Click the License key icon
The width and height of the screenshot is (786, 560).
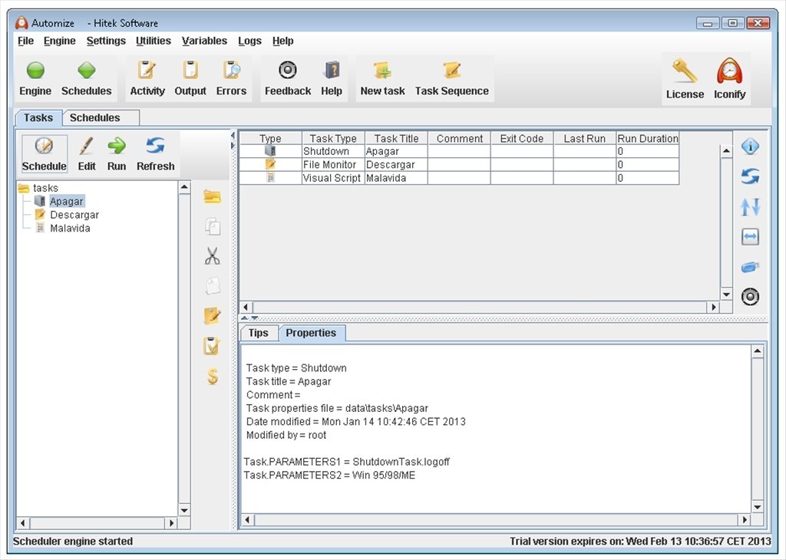[x=684, y=71]
